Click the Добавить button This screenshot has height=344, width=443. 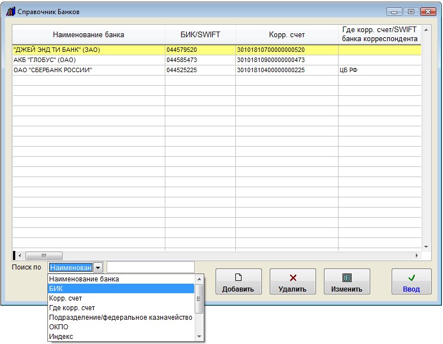pyautogui.click(x=239, y=281)
